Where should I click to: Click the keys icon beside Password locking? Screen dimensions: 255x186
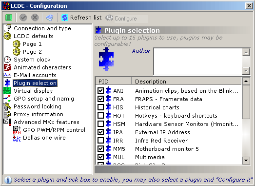(x=7, y=106)
